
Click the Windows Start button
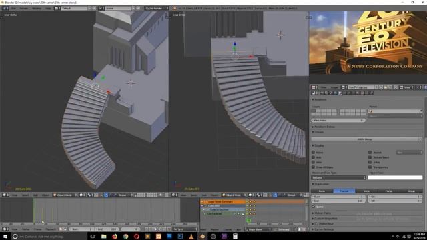[5, 237]
